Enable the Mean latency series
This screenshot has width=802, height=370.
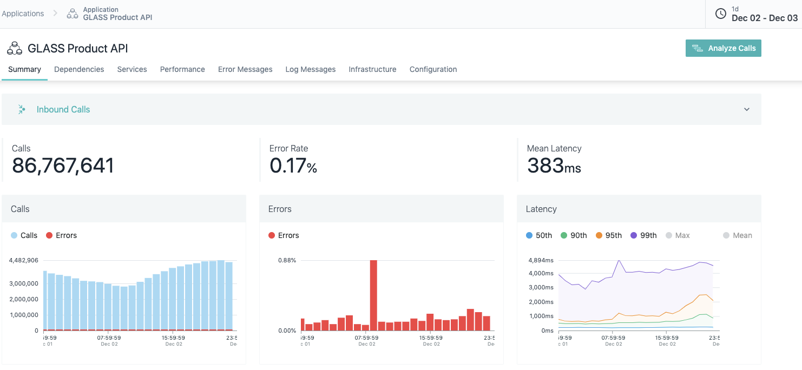(x=738, y=235)
